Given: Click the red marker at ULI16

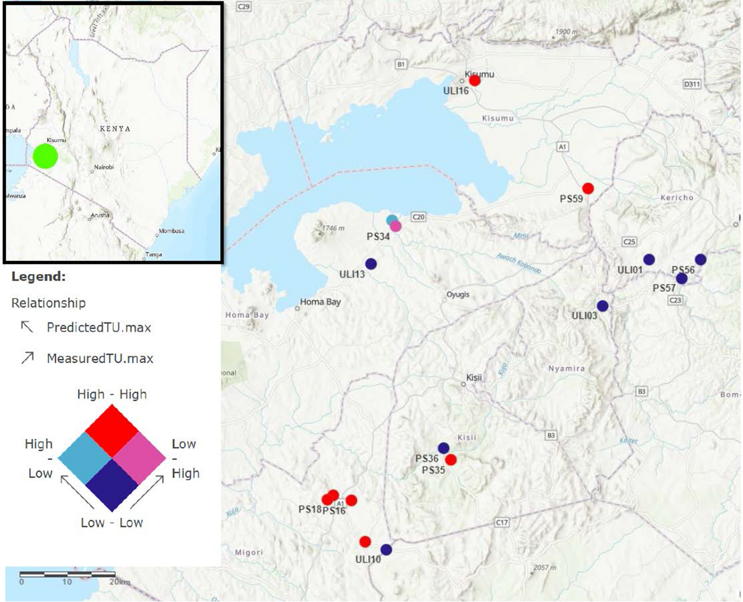Looking at the screenshot, I should 474,81.
